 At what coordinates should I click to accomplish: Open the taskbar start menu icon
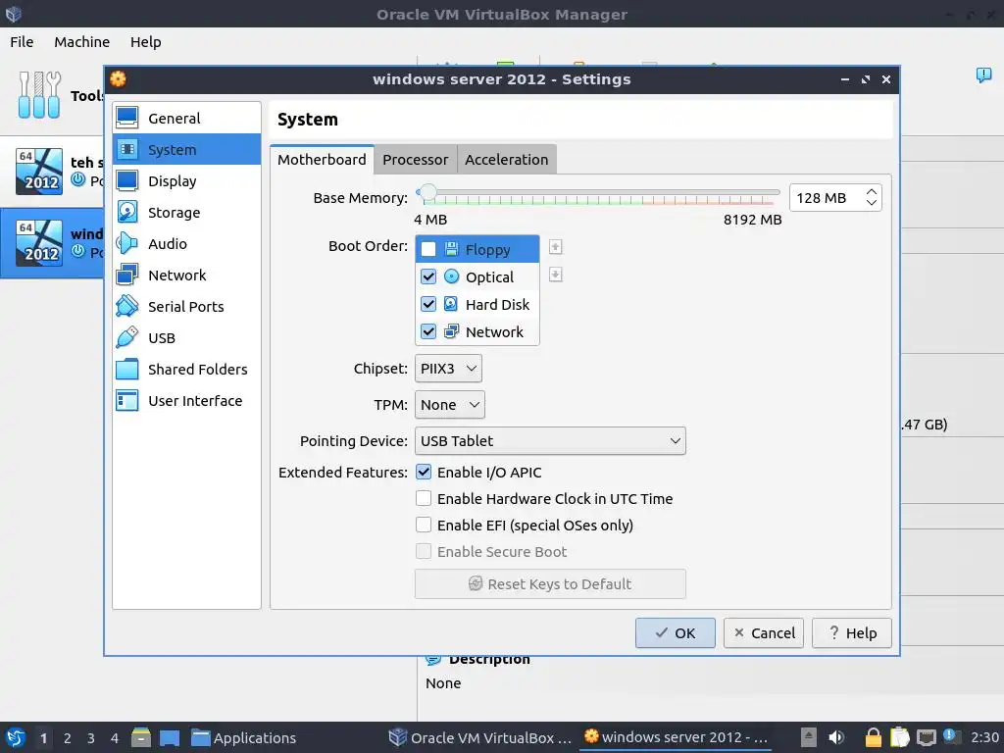click(16, 737)
